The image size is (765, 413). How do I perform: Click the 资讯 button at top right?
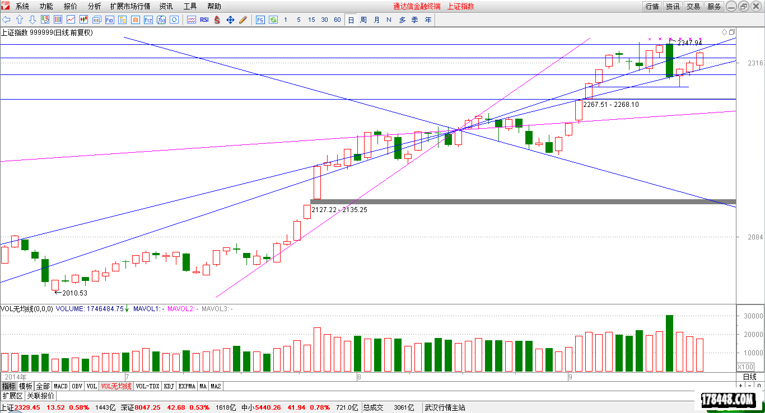tap(673, 6)
